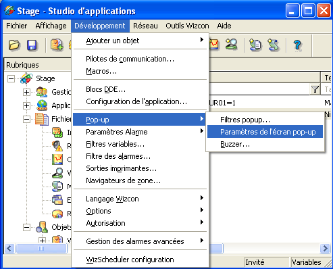Click the Fichier documents icon in tree

pos(42,119)
